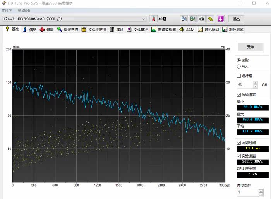Click the trash can erase icon
Image resolution: width=271 pixels, height=199 pixels.
(x=111, y=29)
